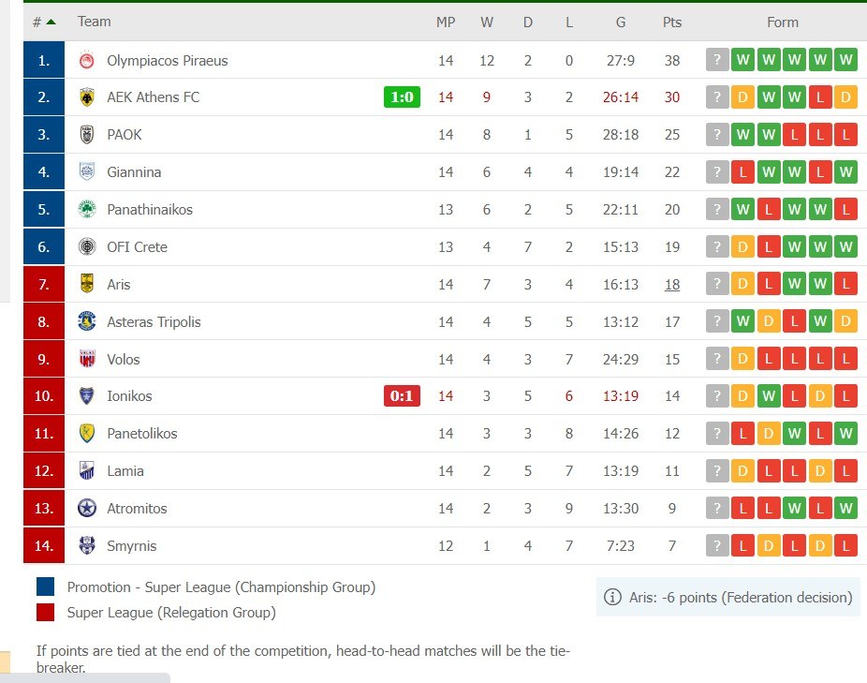The height and width of the screenshot is (683, 867).
Task: Click the underlined 18 points for Aris
Action: point(672,285)
